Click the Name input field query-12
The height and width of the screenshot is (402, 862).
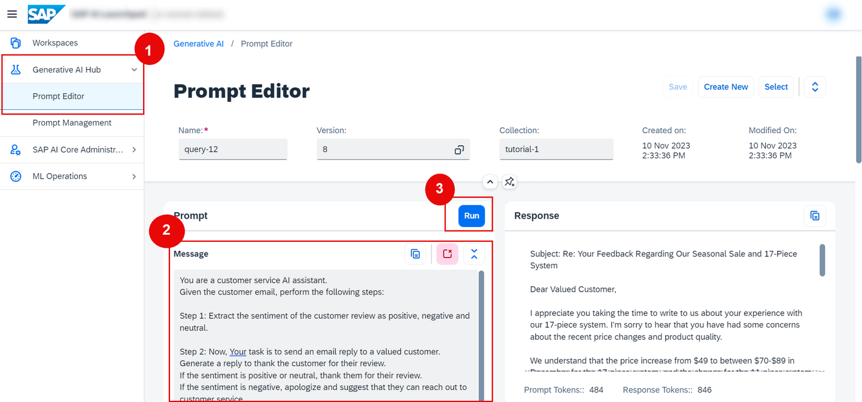(x=233, y=149)
